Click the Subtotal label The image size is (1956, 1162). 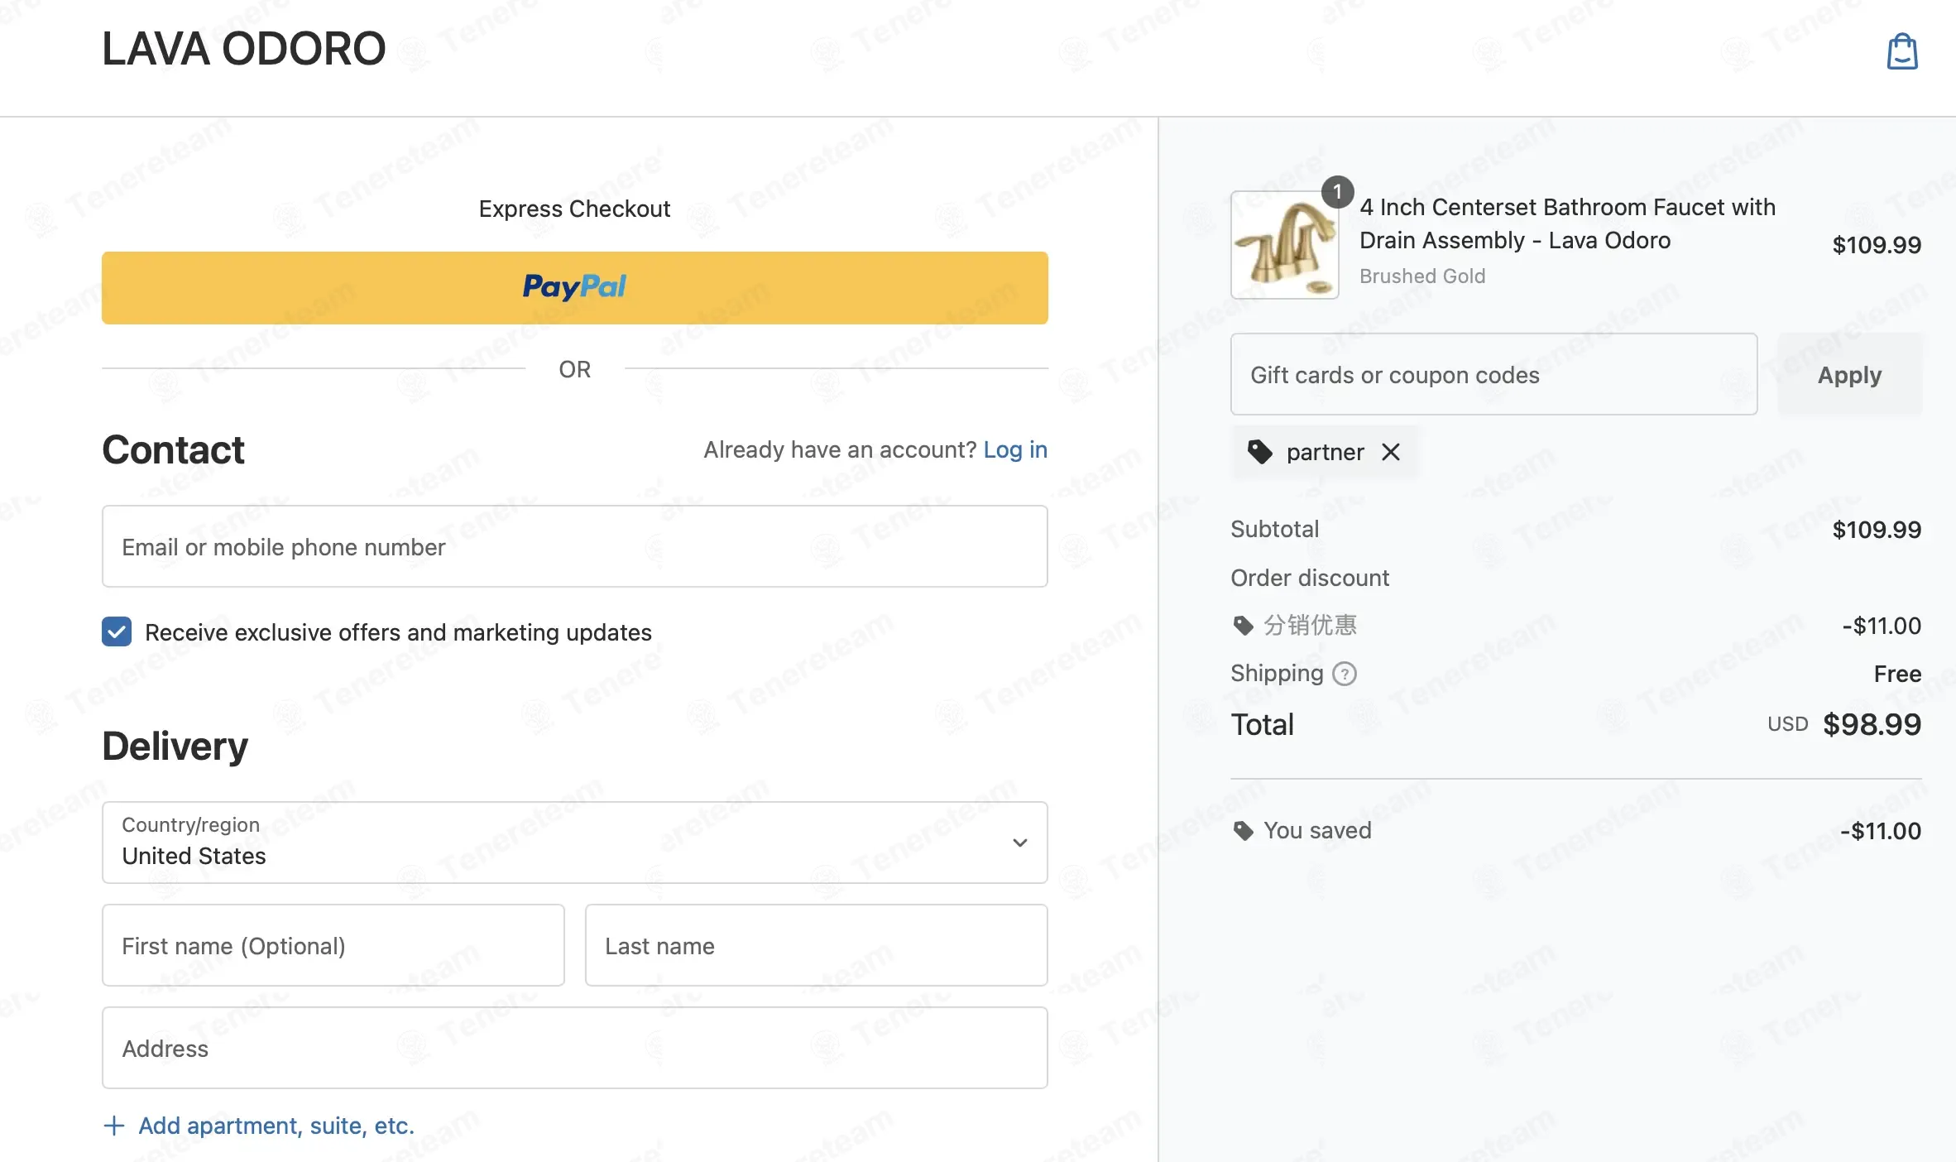pyautogui.click(x=1274, y=530)
